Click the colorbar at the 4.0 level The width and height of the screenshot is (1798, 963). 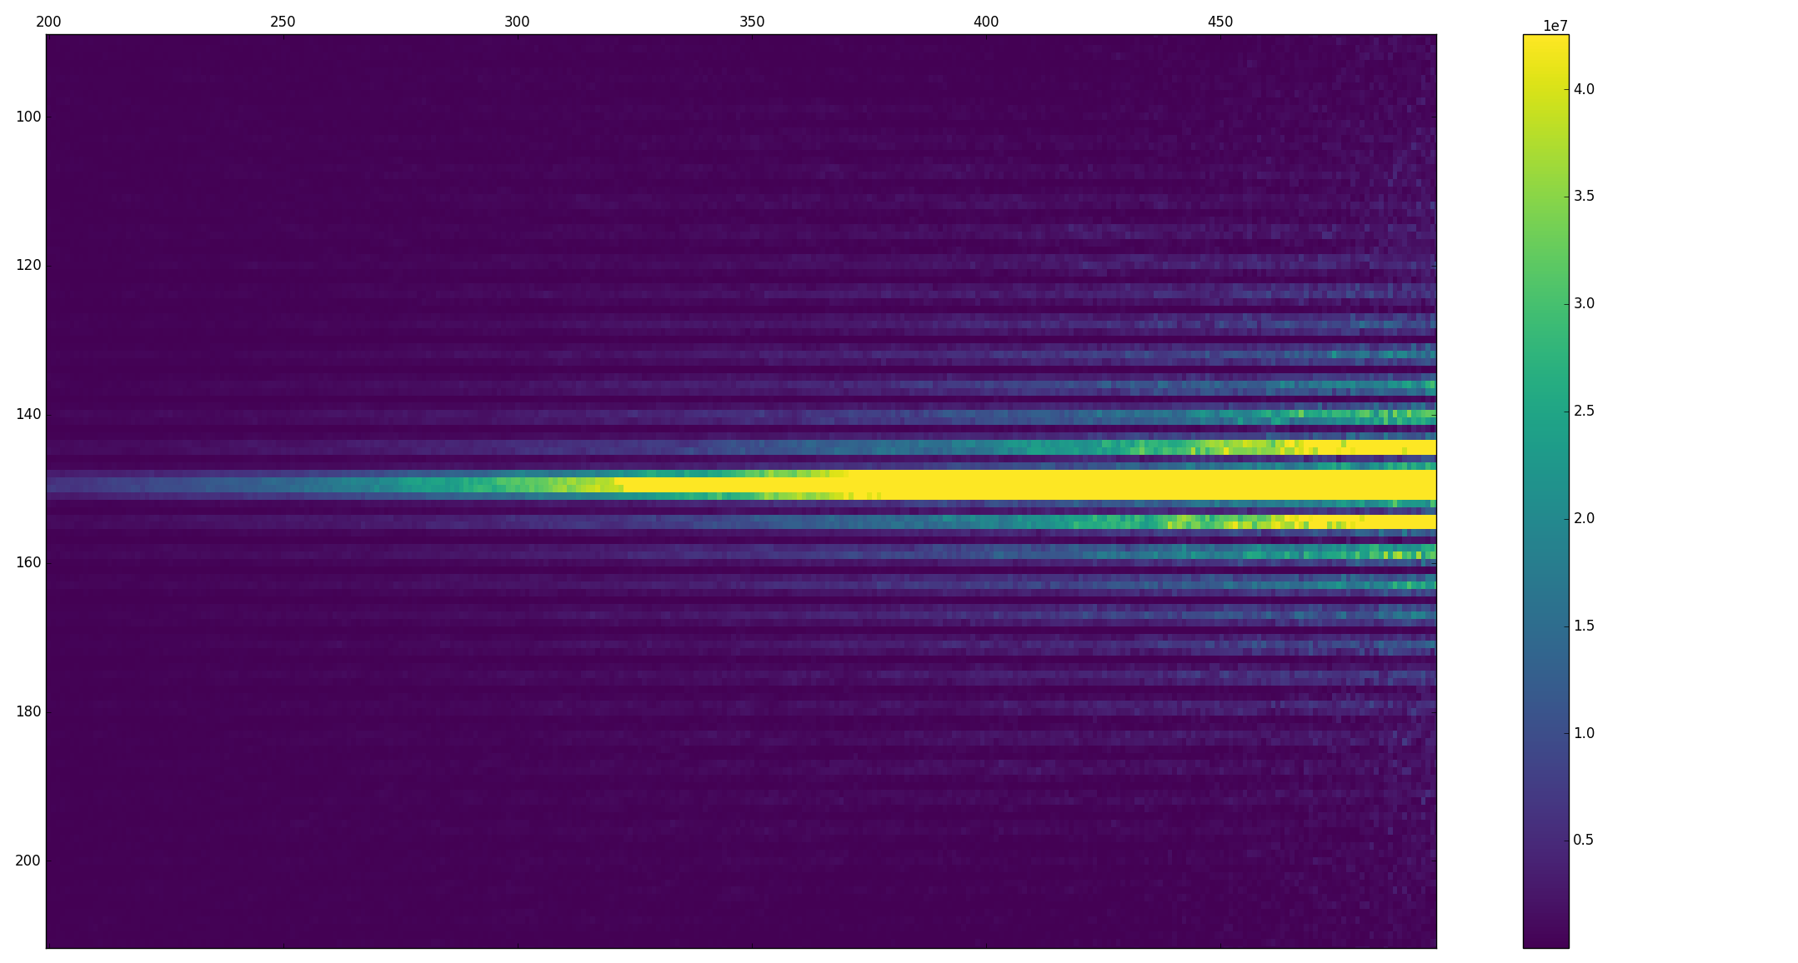[x=1545, y=89]
